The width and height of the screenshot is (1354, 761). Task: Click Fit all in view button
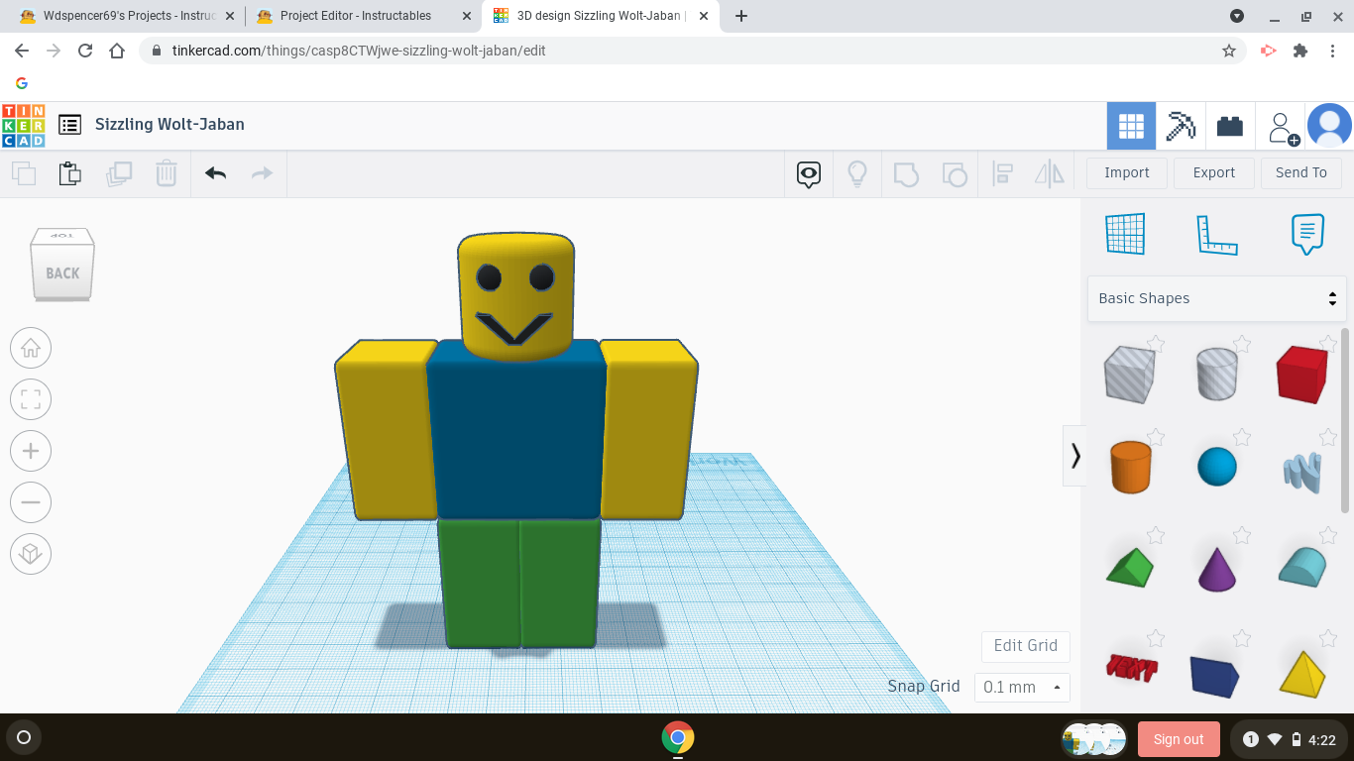tap(31, 399)
